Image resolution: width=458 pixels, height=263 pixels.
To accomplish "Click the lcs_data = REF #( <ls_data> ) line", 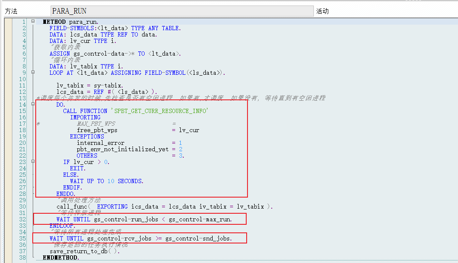I will tap(107, 92).
